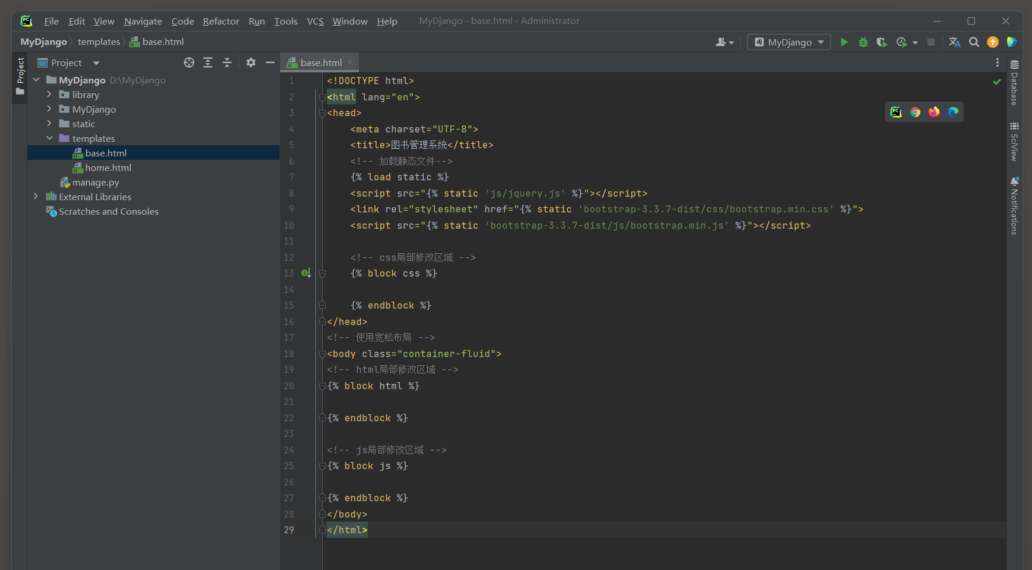The image size is (1032, 570).
Task: Click line number 29 in gutter
Action: 289,530
